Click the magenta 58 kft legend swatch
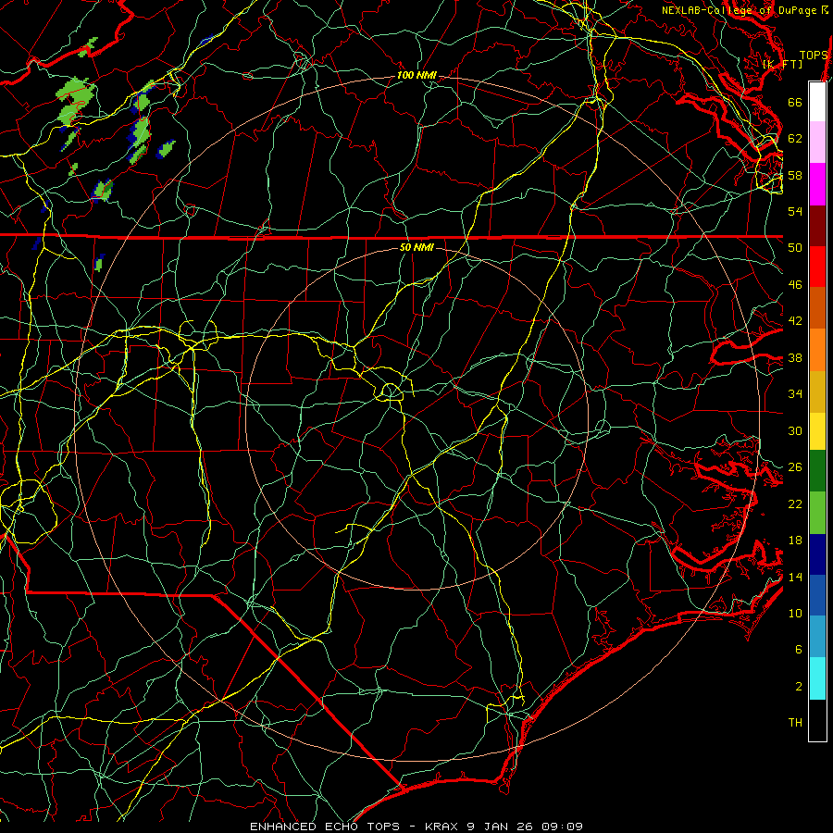The width and height of the screenshot is (833, 833). (x=817, y=184)
